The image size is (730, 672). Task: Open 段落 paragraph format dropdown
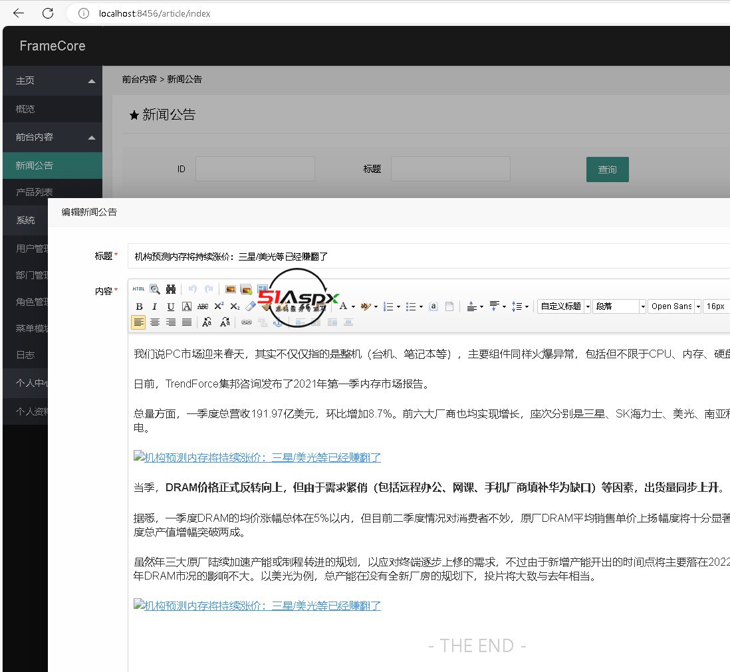(619, 306)
